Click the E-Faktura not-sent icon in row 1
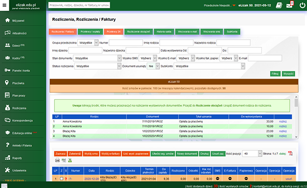The width and height of the screenshot is (307, 188). click(230, 178)
